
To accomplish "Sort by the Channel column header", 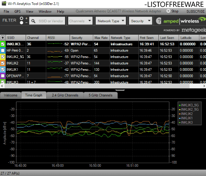I will (x=36, y=37).
